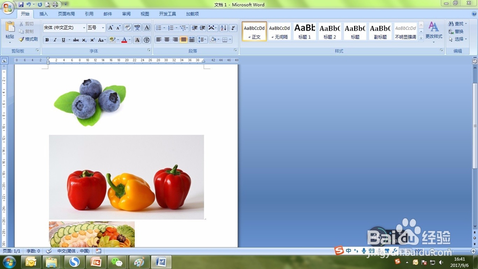Screen dimensions: 478x269
Task: Sort the text with the A-Z button
Action: pos(223,28)
